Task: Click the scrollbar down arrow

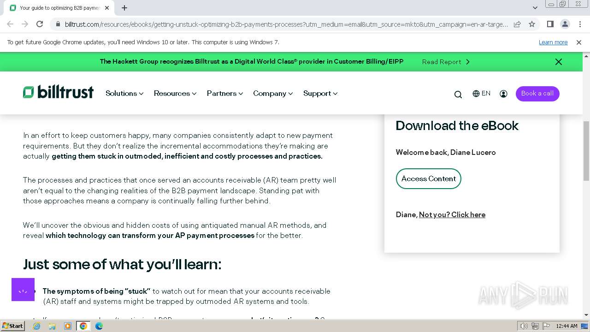Action: pyautogui.click(x=586, y=315)
